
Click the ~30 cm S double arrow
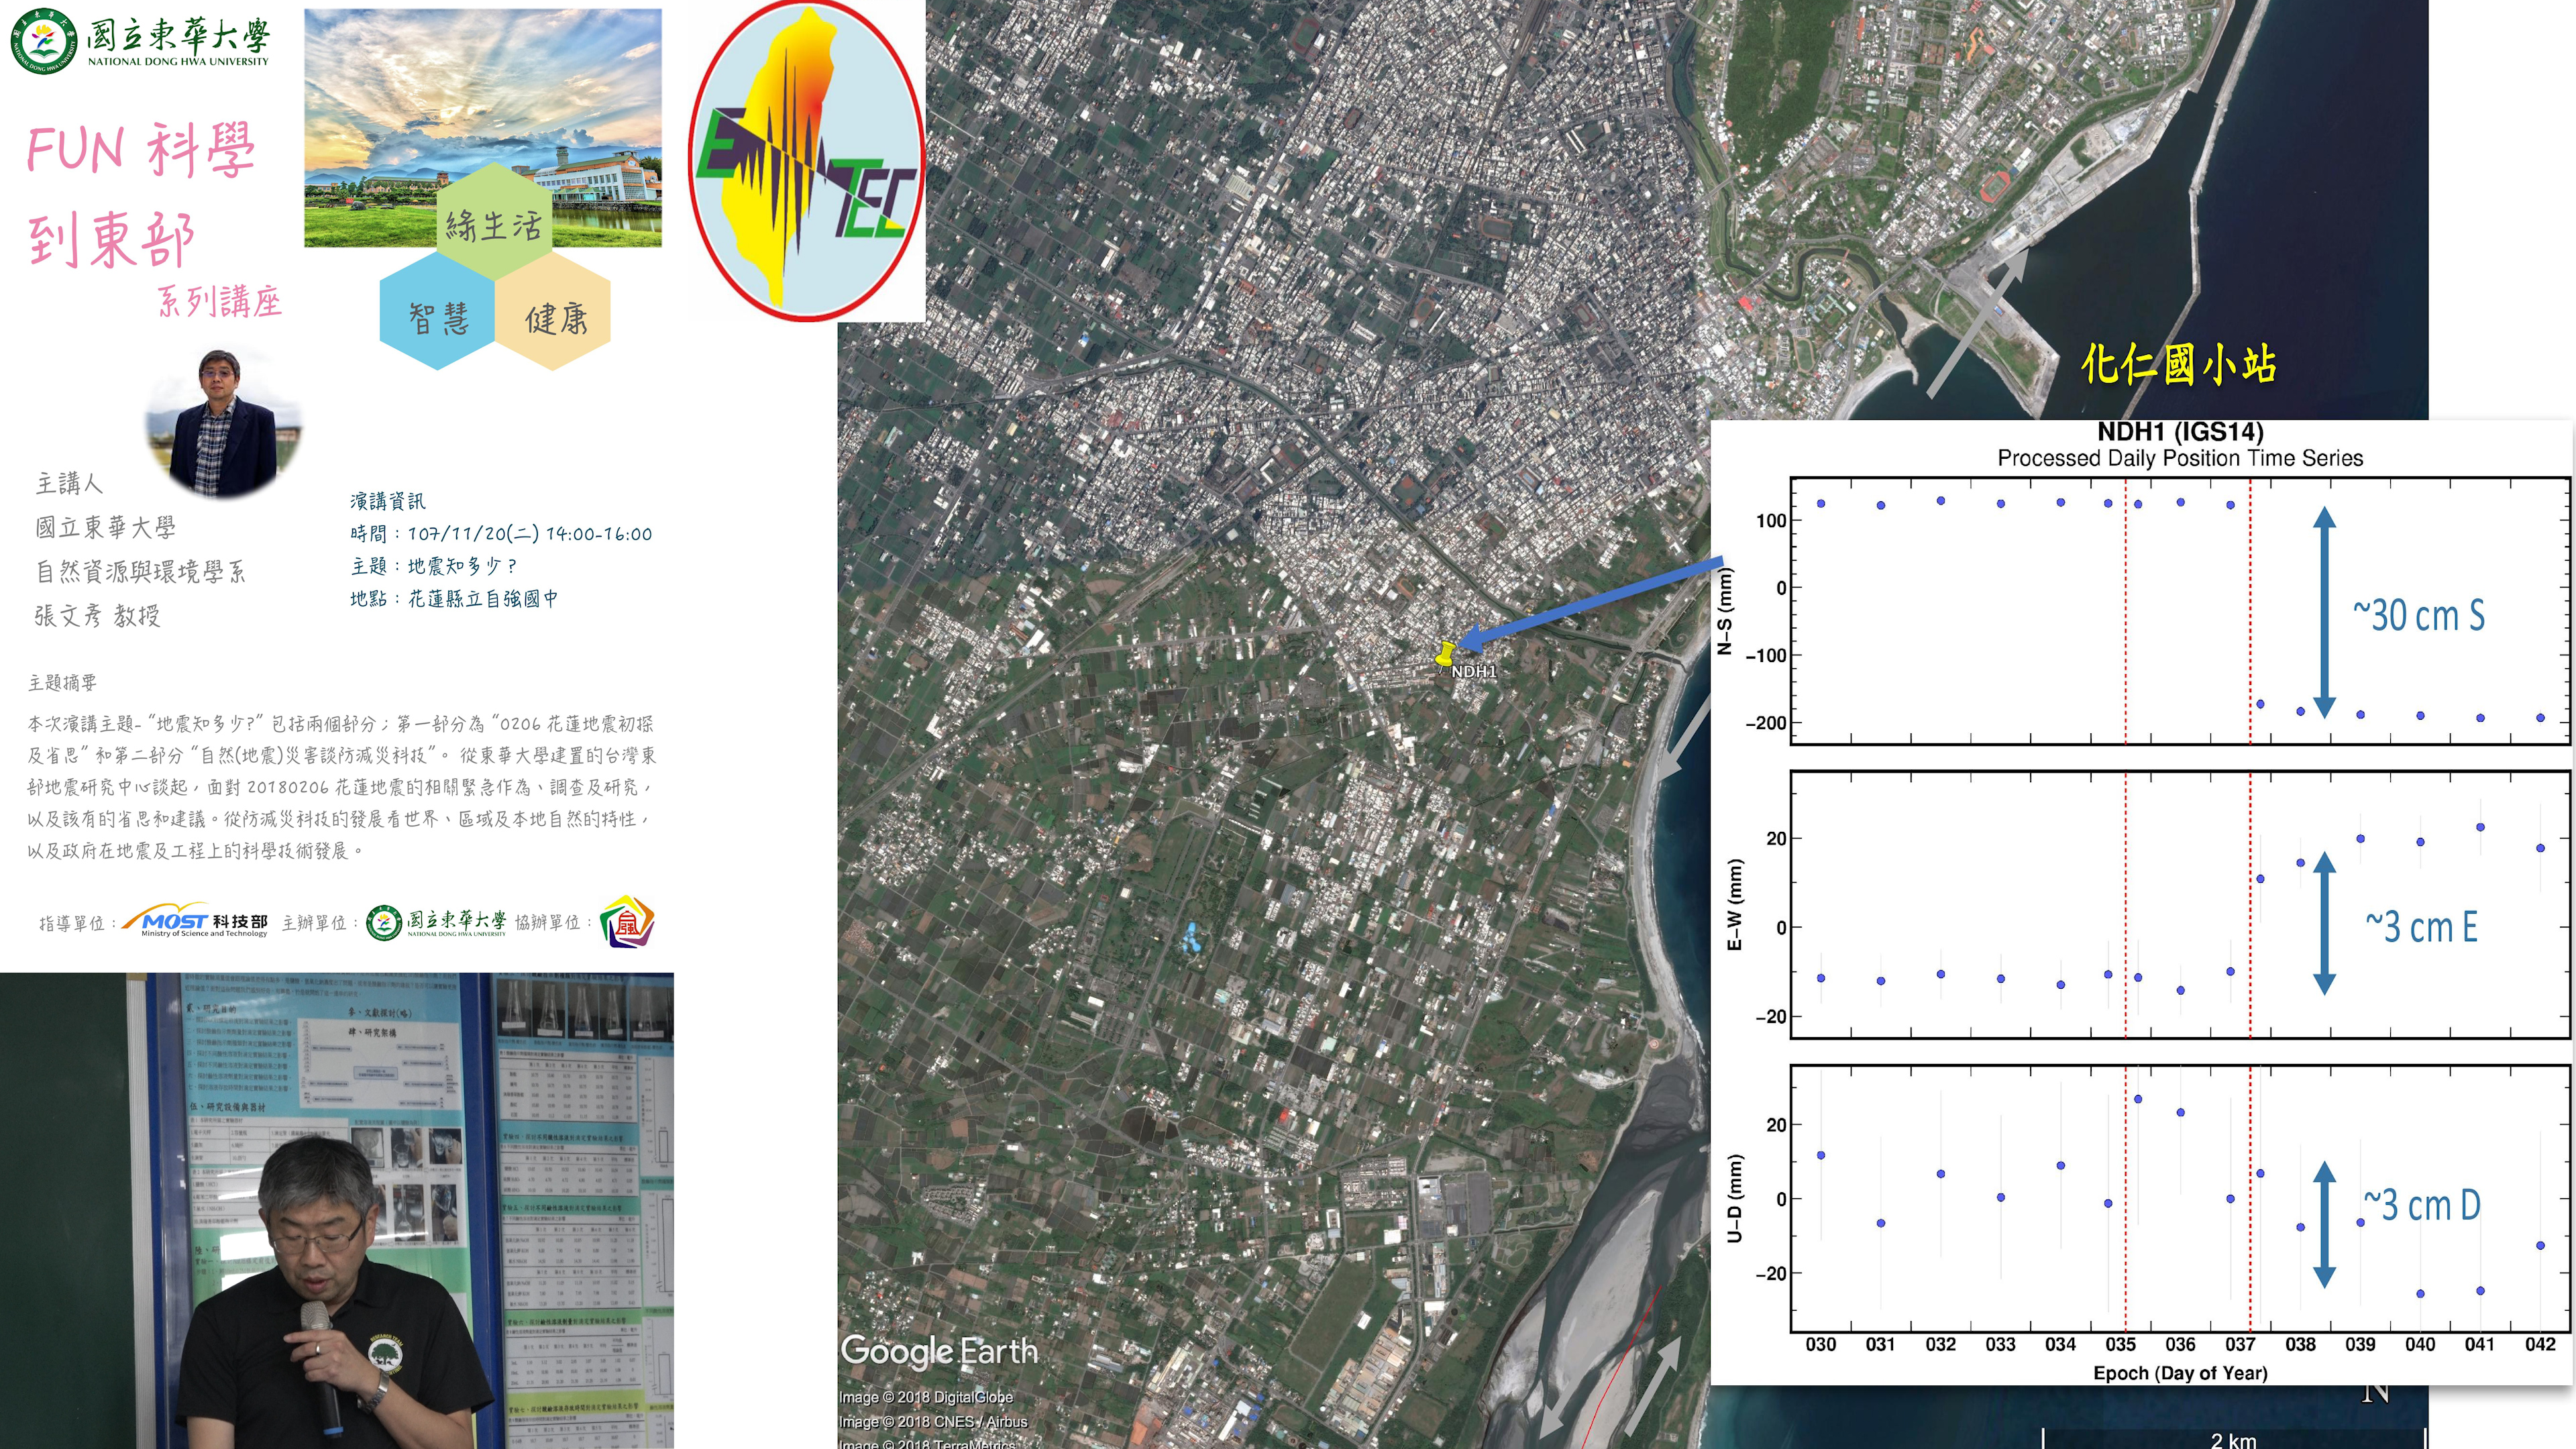pyautogui.click(x=2324, y=612)
